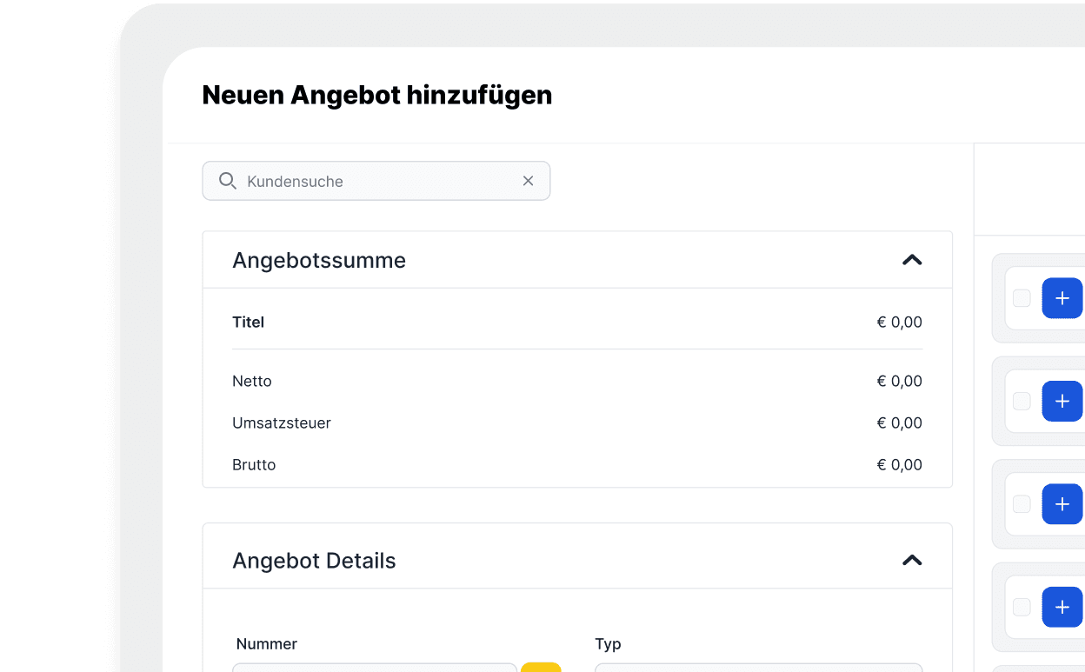Click the plus button in the fourth right-side card
This screenshot has width=1085, height=672.
(1062, 607)
